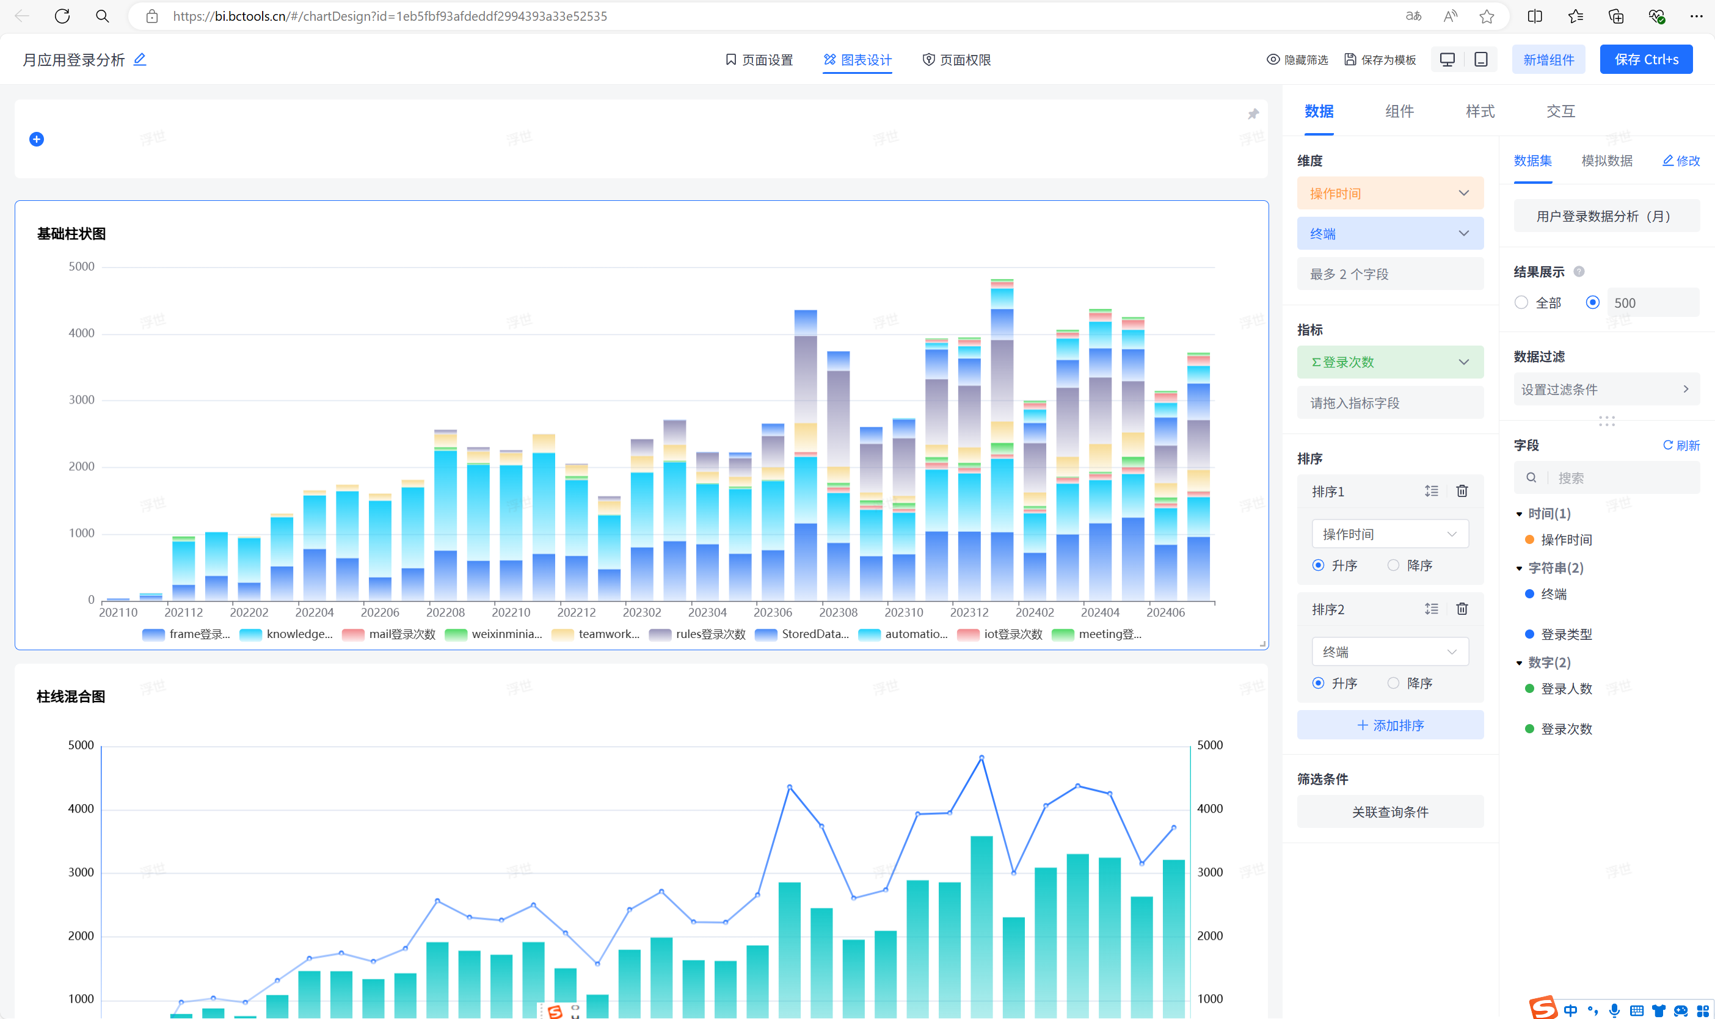The image size is (1715, 1019).
Task: Delete 排序2 using its trash icon
Action: tap(1462, 609)
